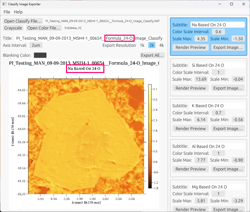
Task: Open the Help menu
Action: coord(18,12)
